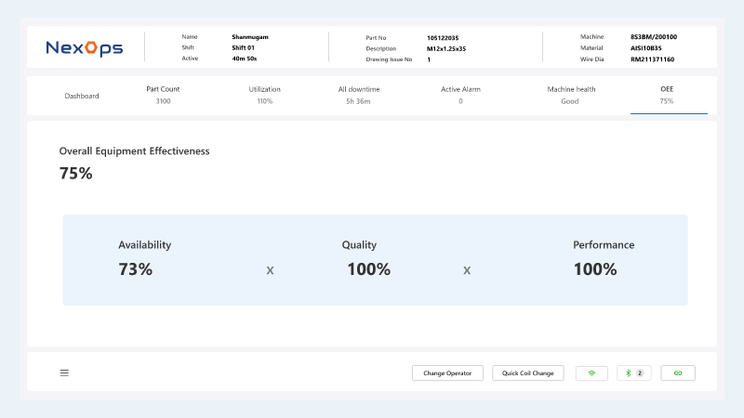The width and height of the screenshot is (744, 418).
Task: Click the green link connection icon
Action: (x=677, y=373)
